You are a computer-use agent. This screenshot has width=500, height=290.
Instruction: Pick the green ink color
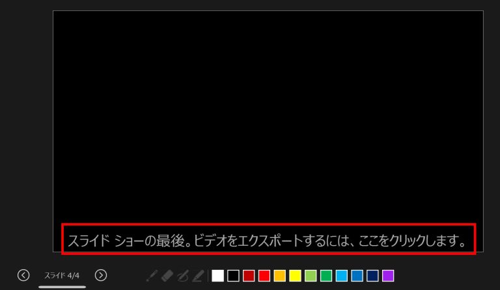pyautogui.click(x=326, y=276)
